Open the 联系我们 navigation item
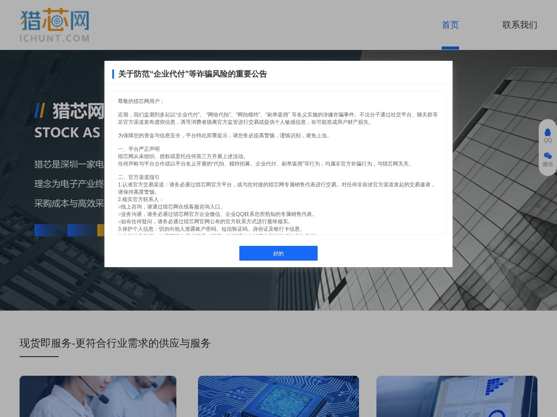557x417 pixels. pos(520,25)
